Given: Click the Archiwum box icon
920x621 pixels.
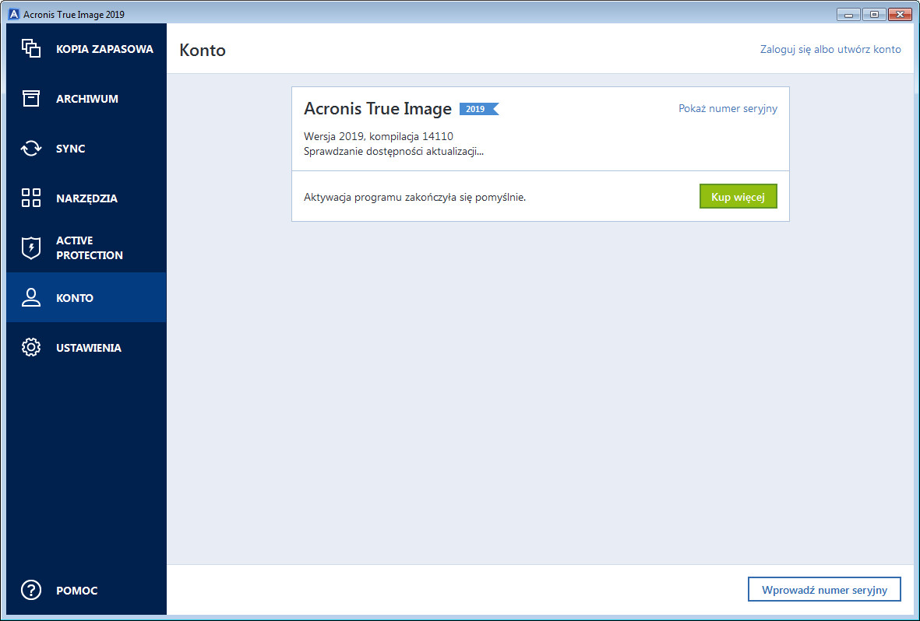Looking at the screenshot, I should [x=31, y=99].
